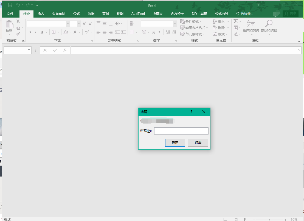Click the 密码 password input field
This screenshot has width=304, height=221.
coord(181,131)
